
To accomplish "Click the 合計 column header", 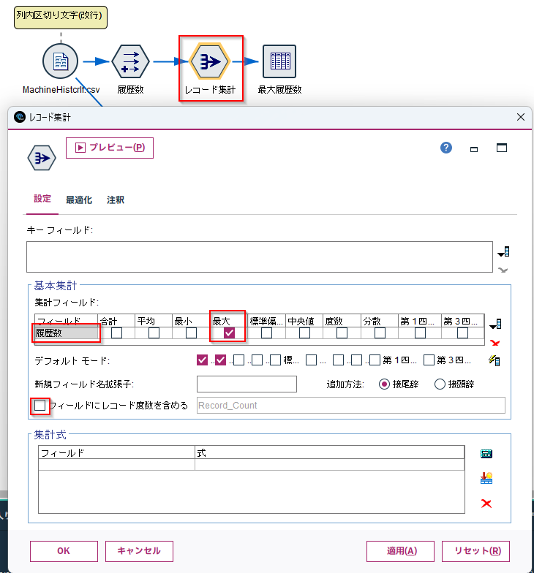I will [x=116, y=321].
